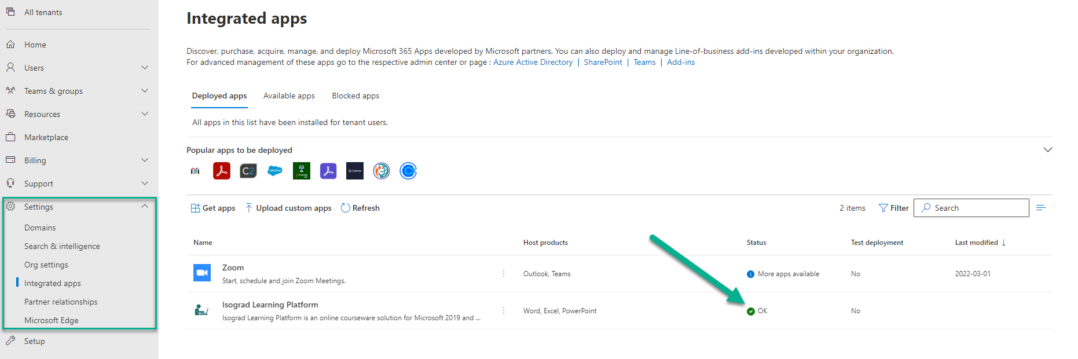
Task: Open Microsoft Edge settings
Action: pos(52,320)
